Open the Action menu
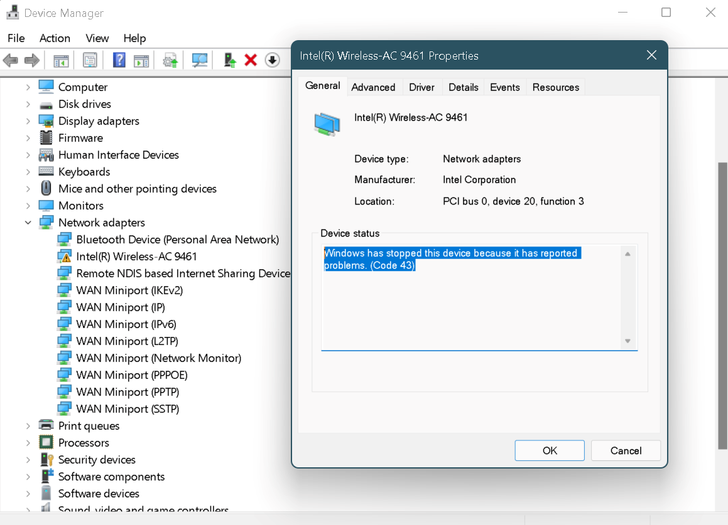 pos(55,38)
